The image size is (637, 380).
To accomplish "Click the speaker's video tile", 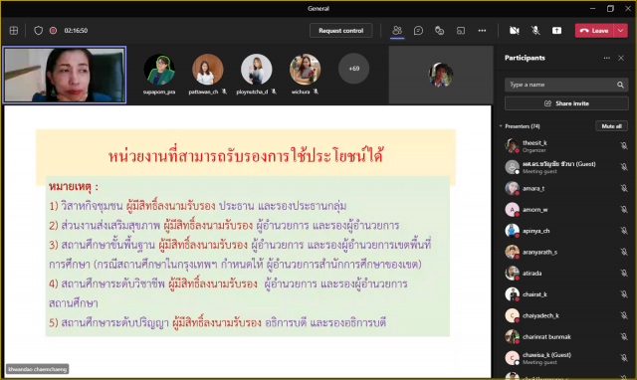I will [65, 75].
